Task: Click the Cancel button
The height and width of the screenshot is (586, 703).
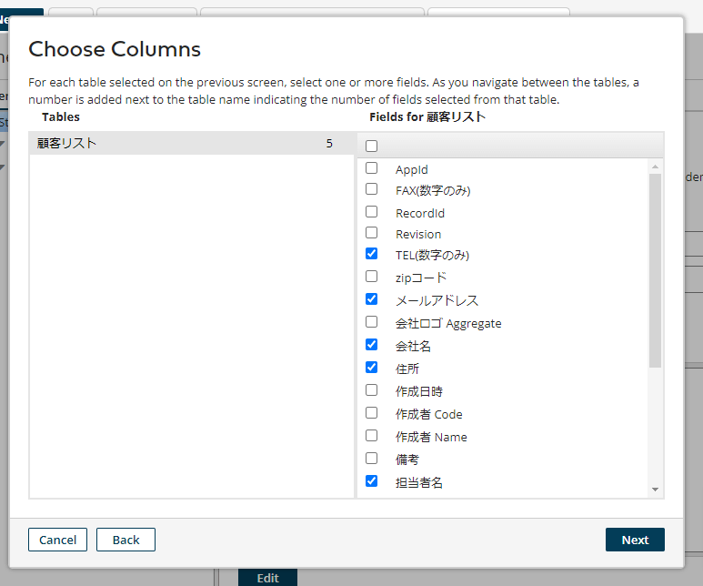Action: click(x=57, y=540)
